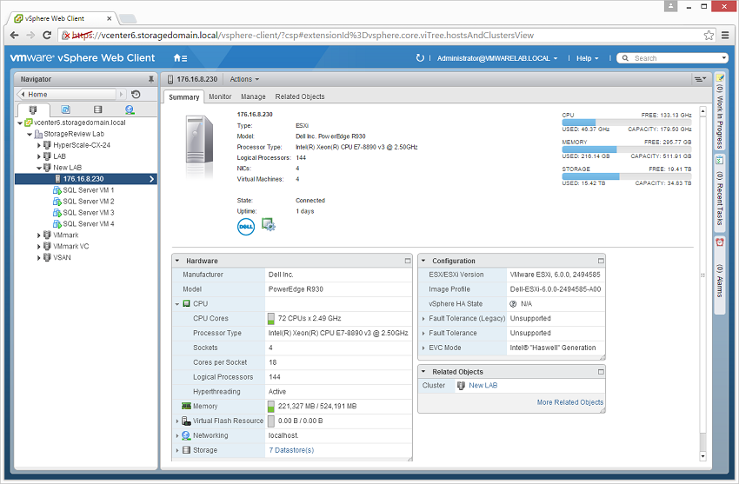
Task: Open 7 Datastore(s) link
Action: click(x=291, y=451)
